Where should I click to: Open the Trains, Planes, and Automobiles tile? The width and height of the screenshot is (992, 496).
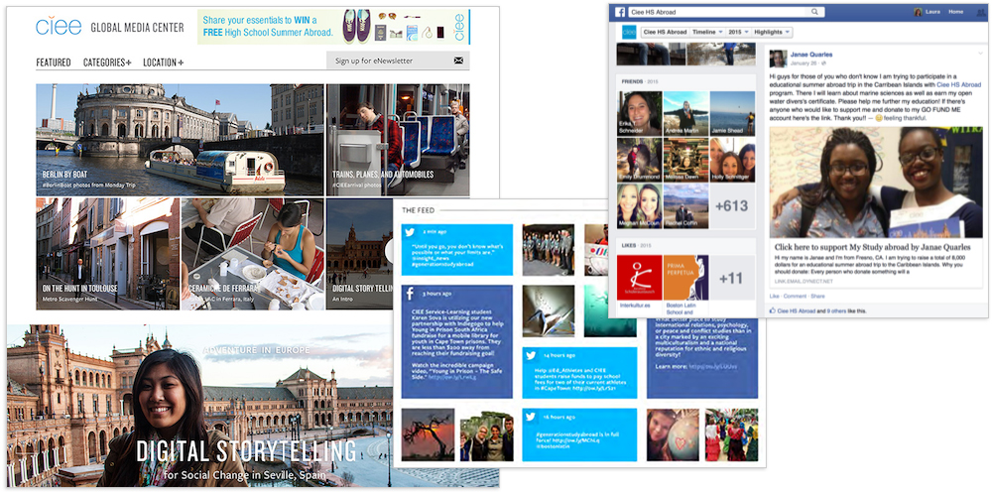(x=398, y=140)
